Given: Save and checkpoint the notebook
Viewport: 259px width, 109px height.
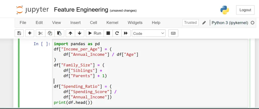Looking at the screenshot, I should (x=19, y=33).
